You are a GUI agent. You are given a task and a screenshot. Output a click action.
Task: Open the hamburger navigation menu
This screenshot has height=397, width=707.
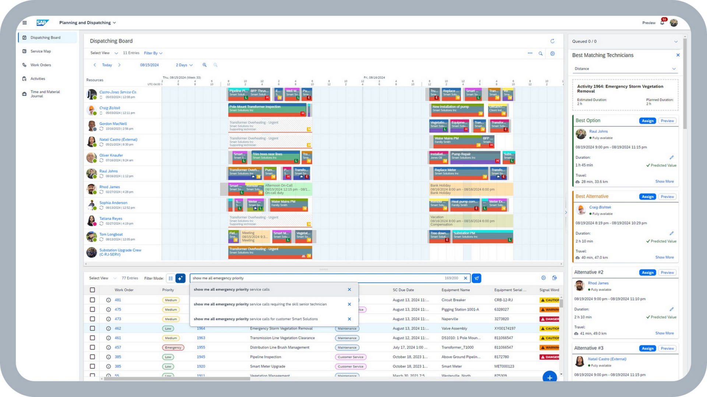pyautogui.click(x=25, y=23)
